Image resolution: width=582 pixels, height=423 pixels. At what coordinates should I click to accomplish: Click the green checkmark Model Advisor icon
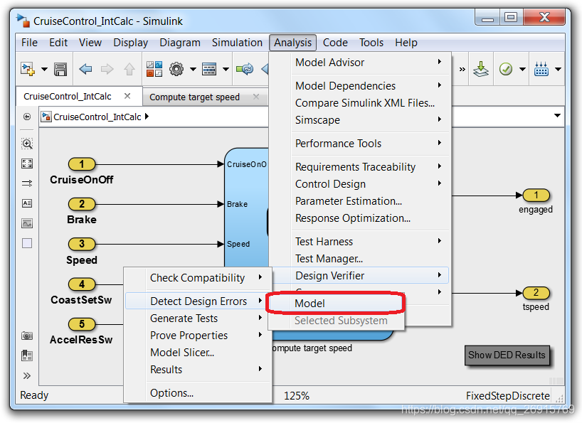506,69
